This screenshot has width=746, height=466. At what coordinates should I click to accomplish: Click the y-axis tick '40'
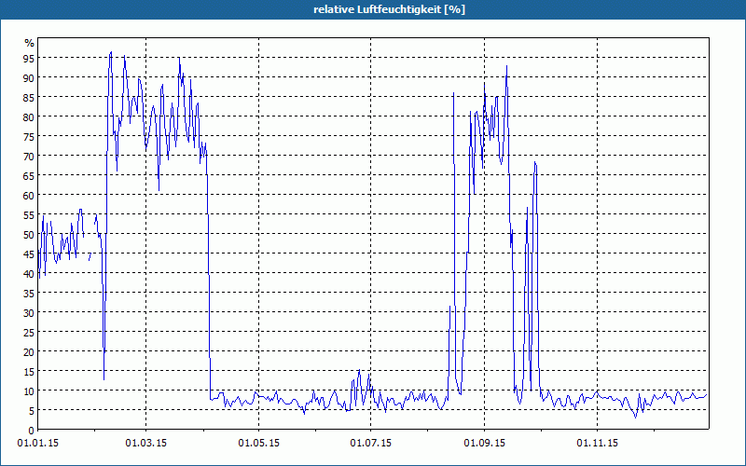coord(29,273)
